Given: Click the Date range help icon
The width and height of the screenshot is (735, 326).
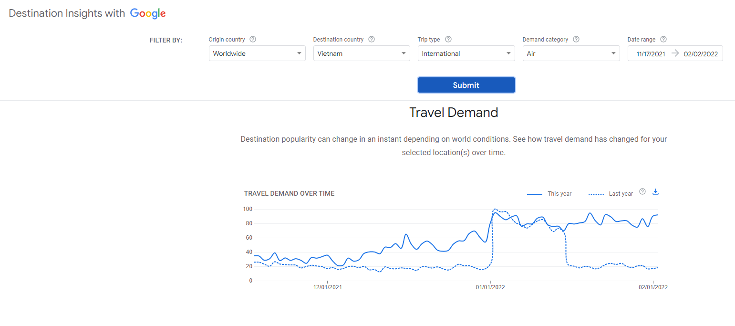Looking at the screenshot, I should pos(663,40).
